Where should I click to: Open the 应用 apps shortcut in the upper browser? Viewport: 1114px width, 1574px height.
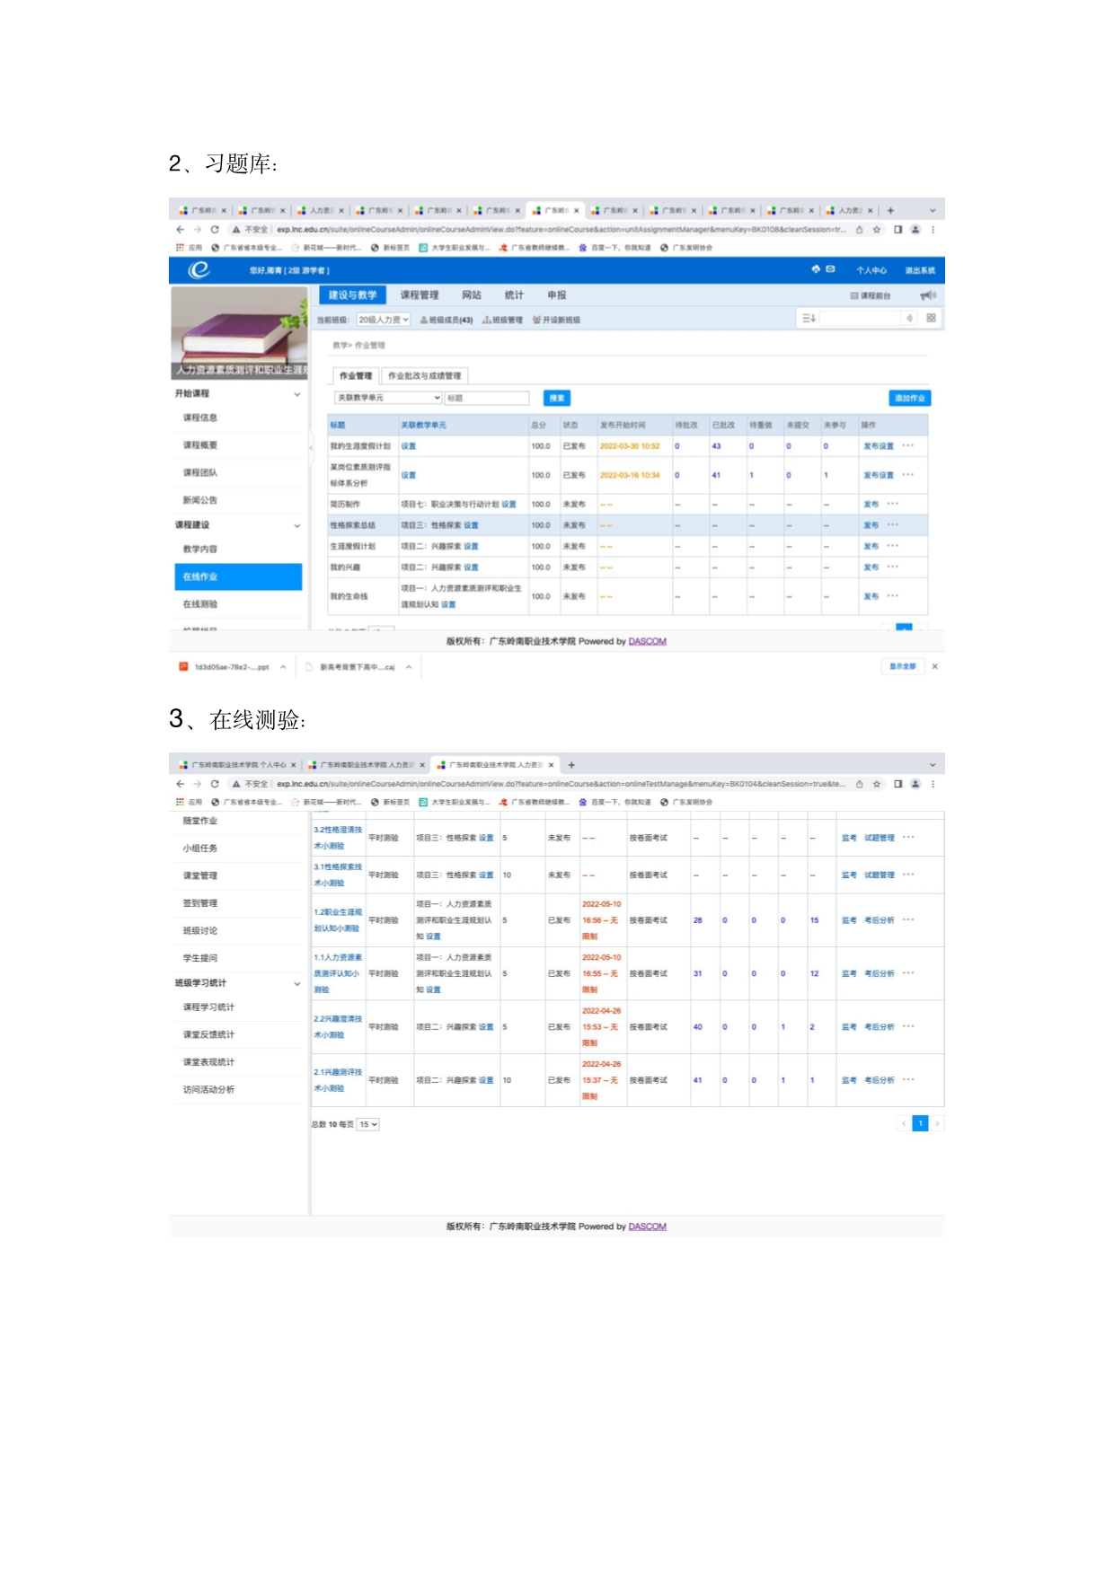(189, 248)
